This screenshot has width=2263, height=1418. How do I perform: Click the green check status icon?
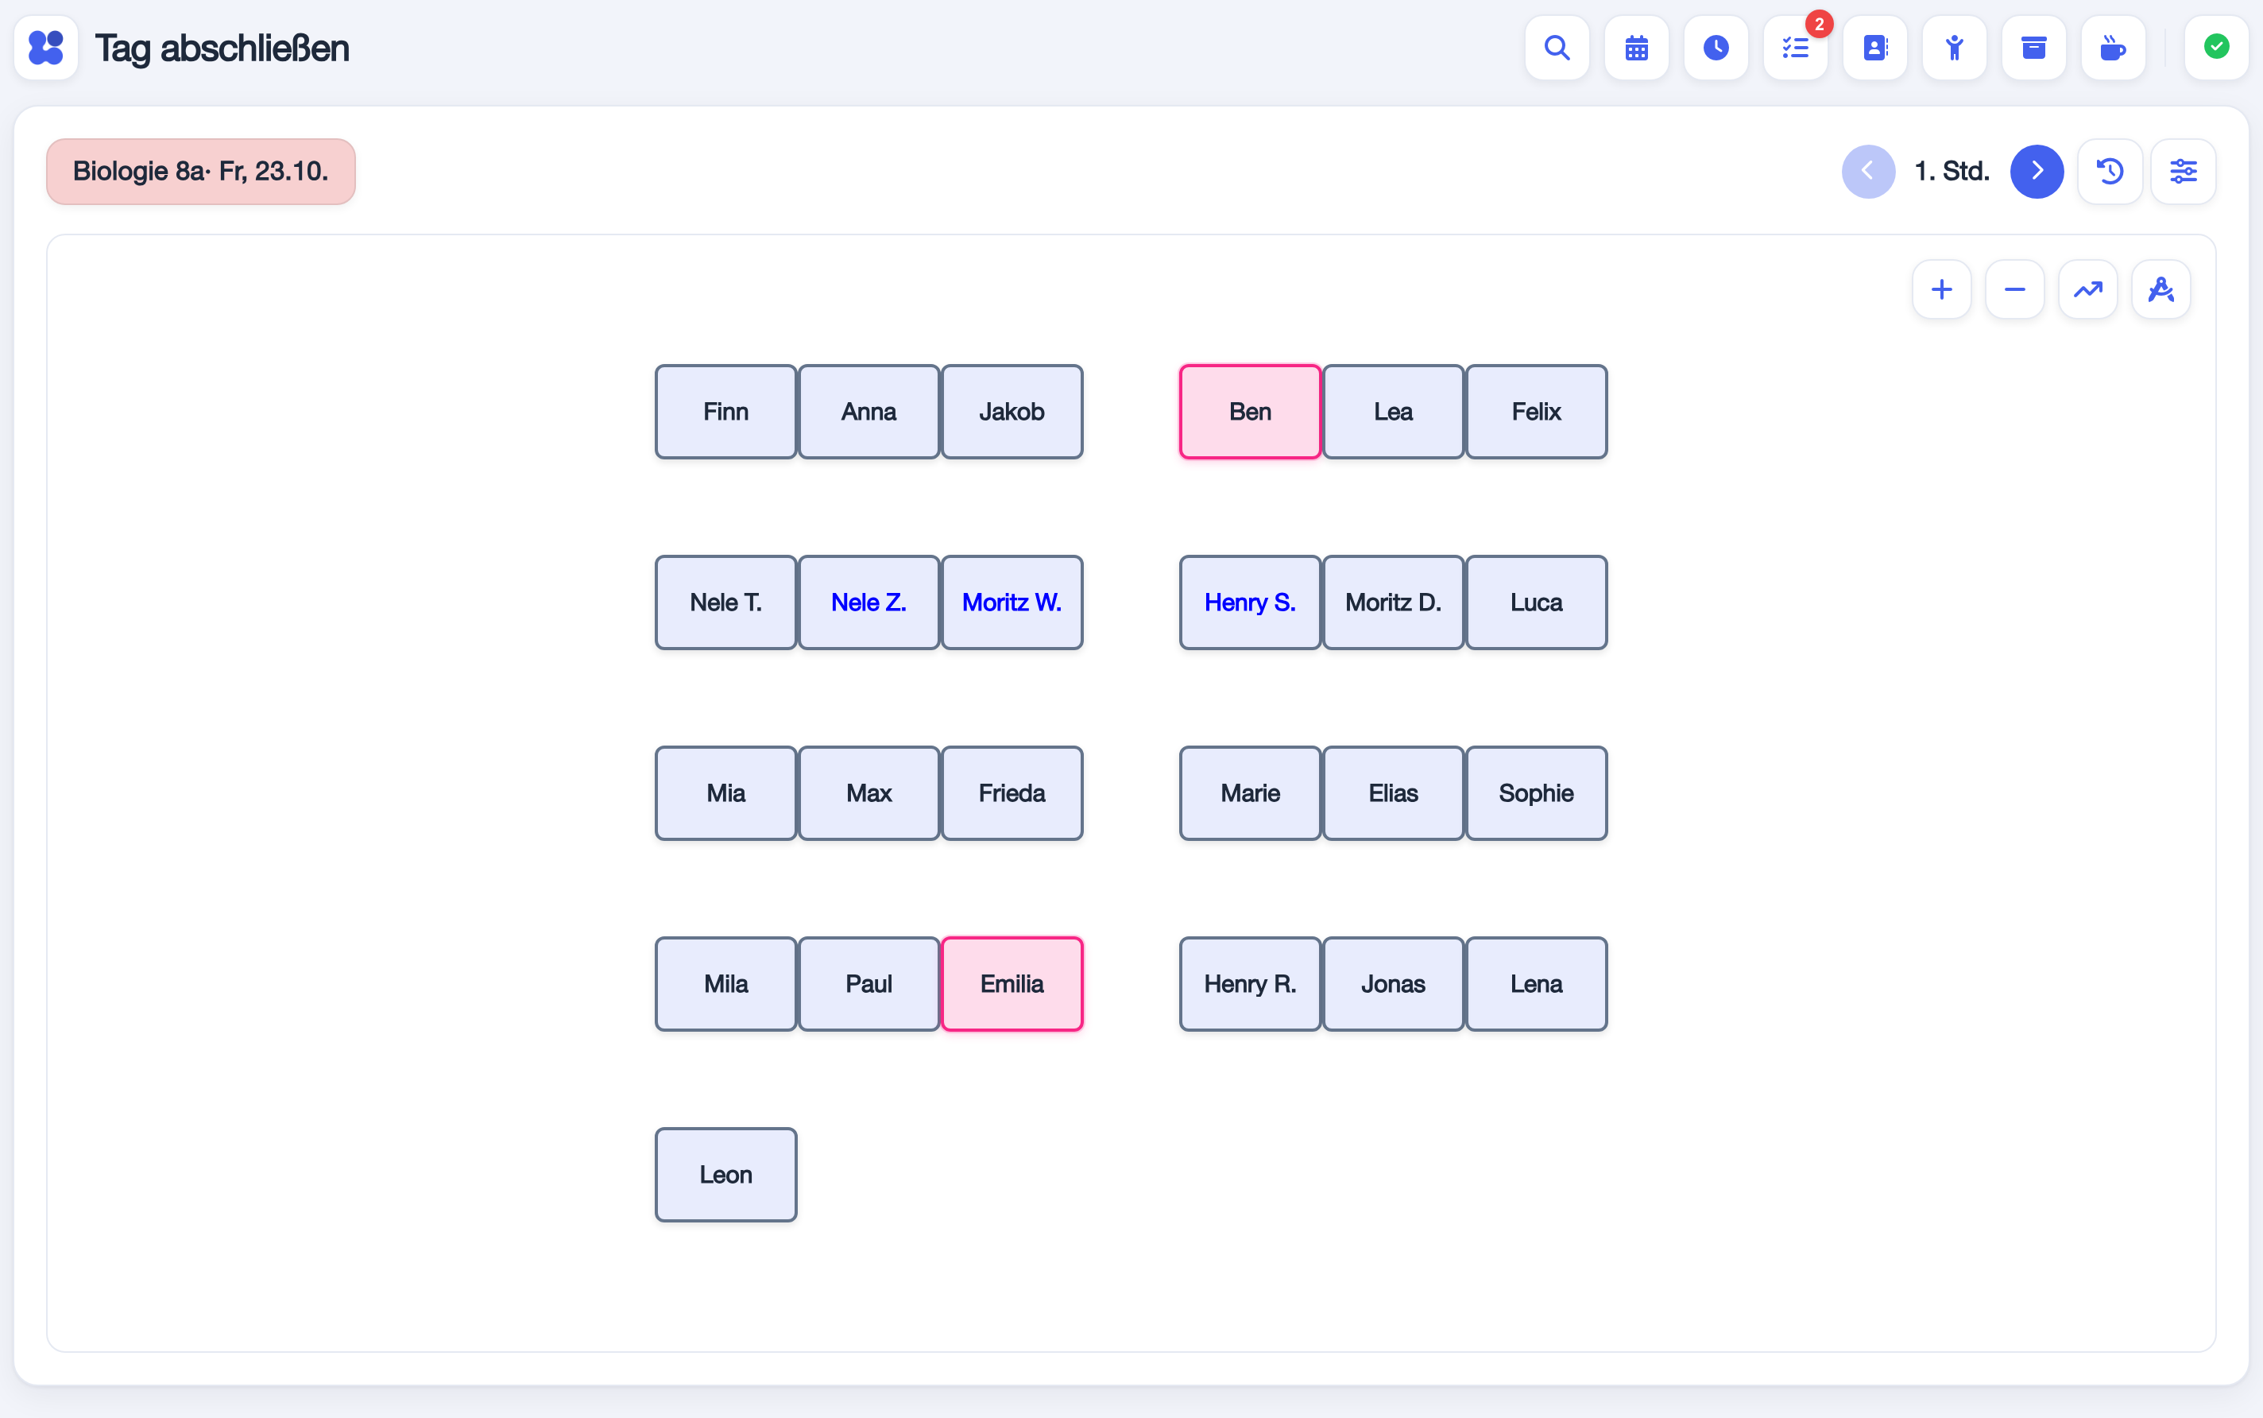(2216, 47)
